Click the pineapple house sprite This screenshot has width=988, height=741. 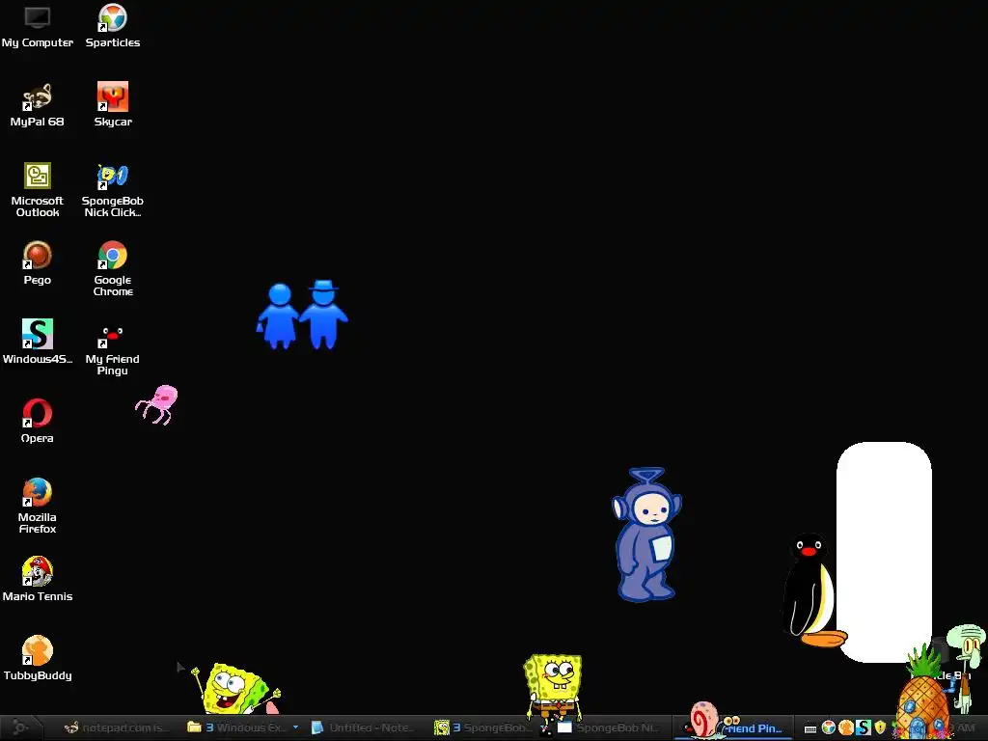pos(922,693)
